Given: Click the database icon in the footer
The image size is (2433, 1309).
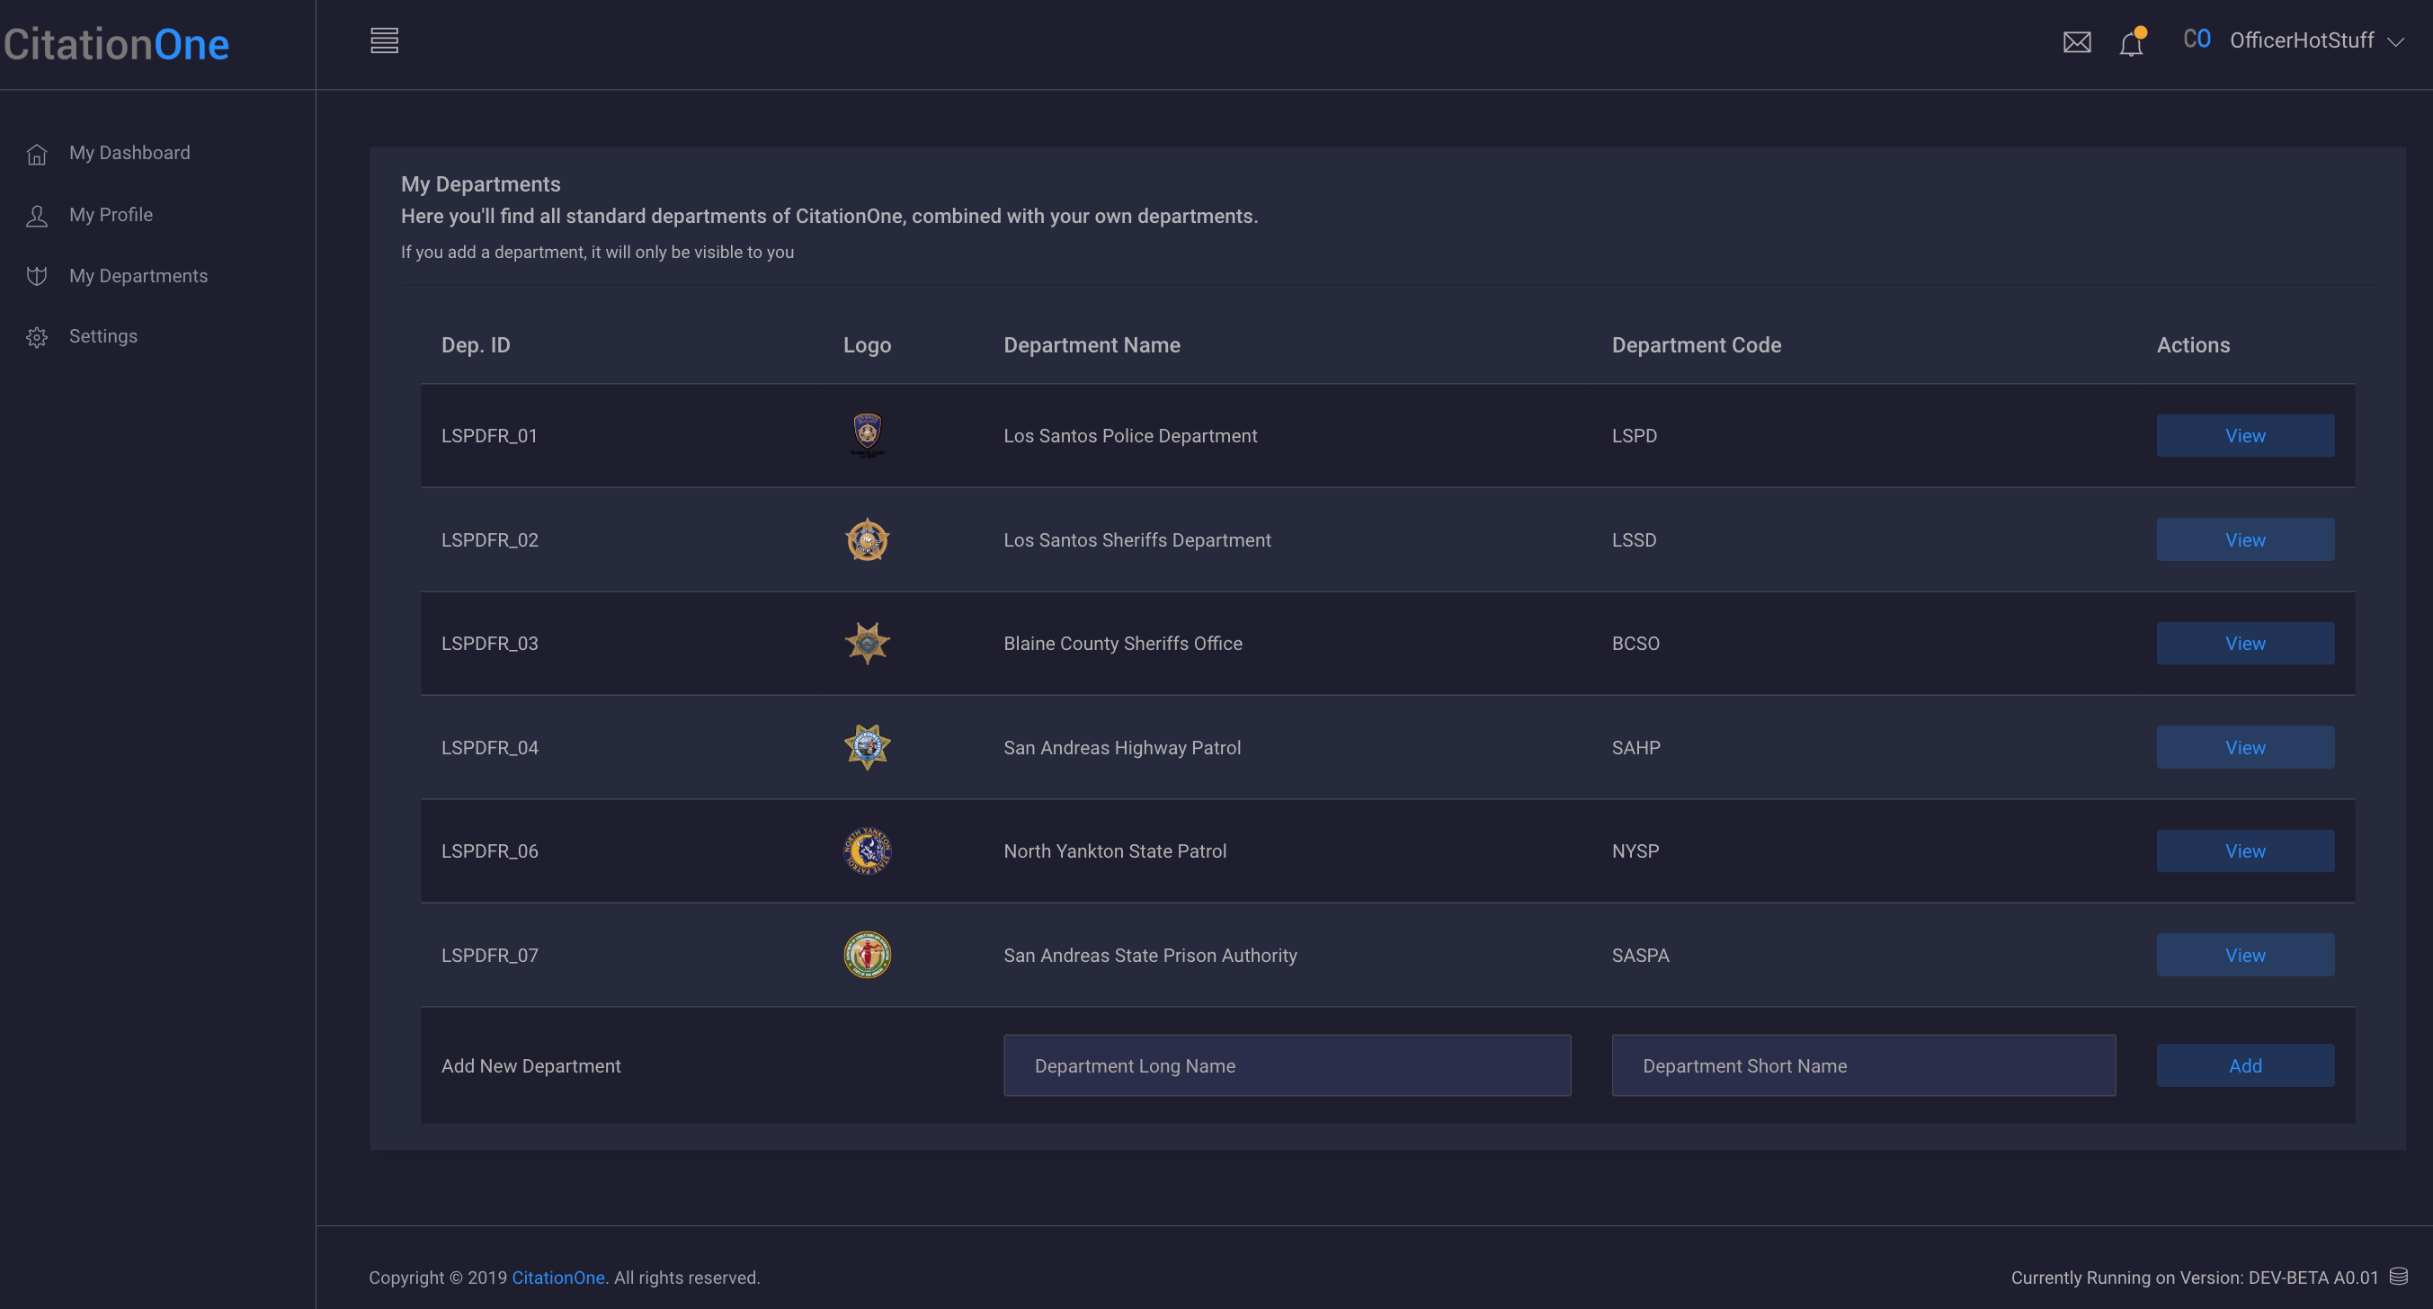Looking at the screenshot, I should coord(2398,1276).
